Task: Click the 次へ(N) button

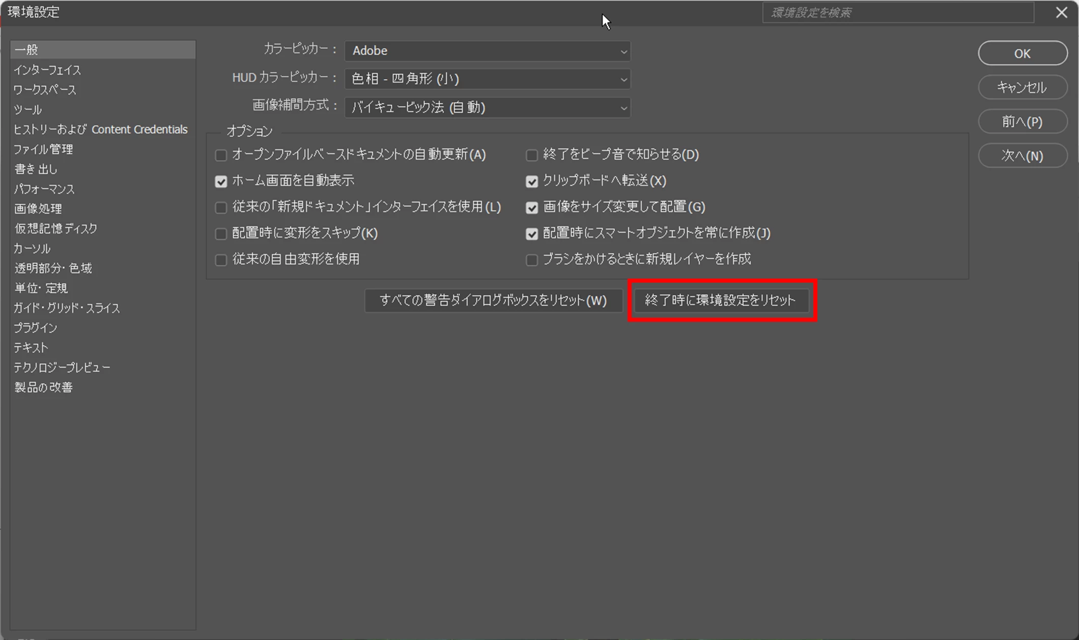Action: point(1022,156)
